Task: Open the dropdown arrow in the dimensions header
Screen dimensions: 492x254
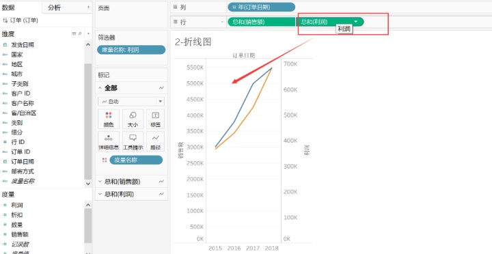Action: click(x=88, y=33)
